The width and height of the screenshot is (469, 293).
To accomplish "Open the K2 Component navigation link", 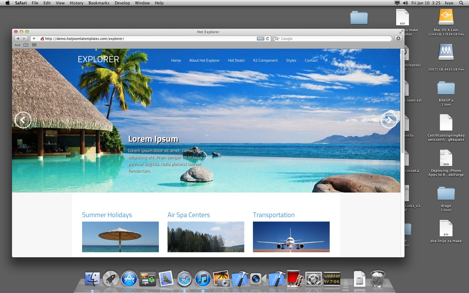I will coord(265,60).
